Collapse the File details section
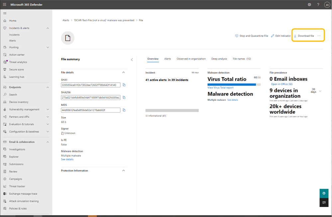 (x=123, y=73)
